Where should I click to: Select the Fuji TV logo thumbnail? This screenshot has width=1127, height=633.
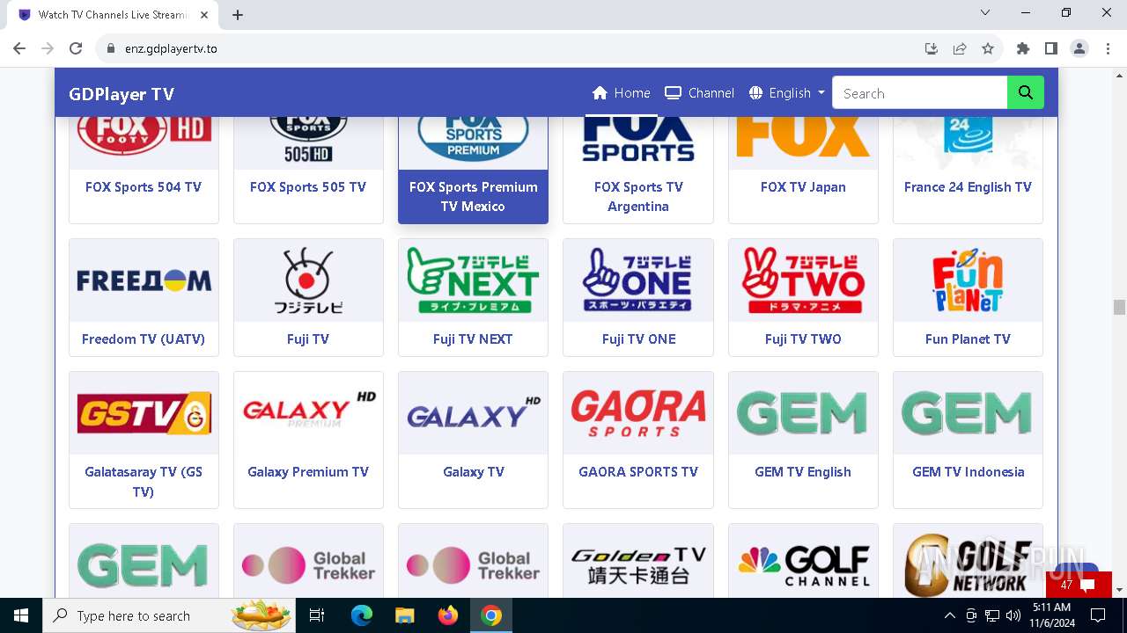point(308,280)
